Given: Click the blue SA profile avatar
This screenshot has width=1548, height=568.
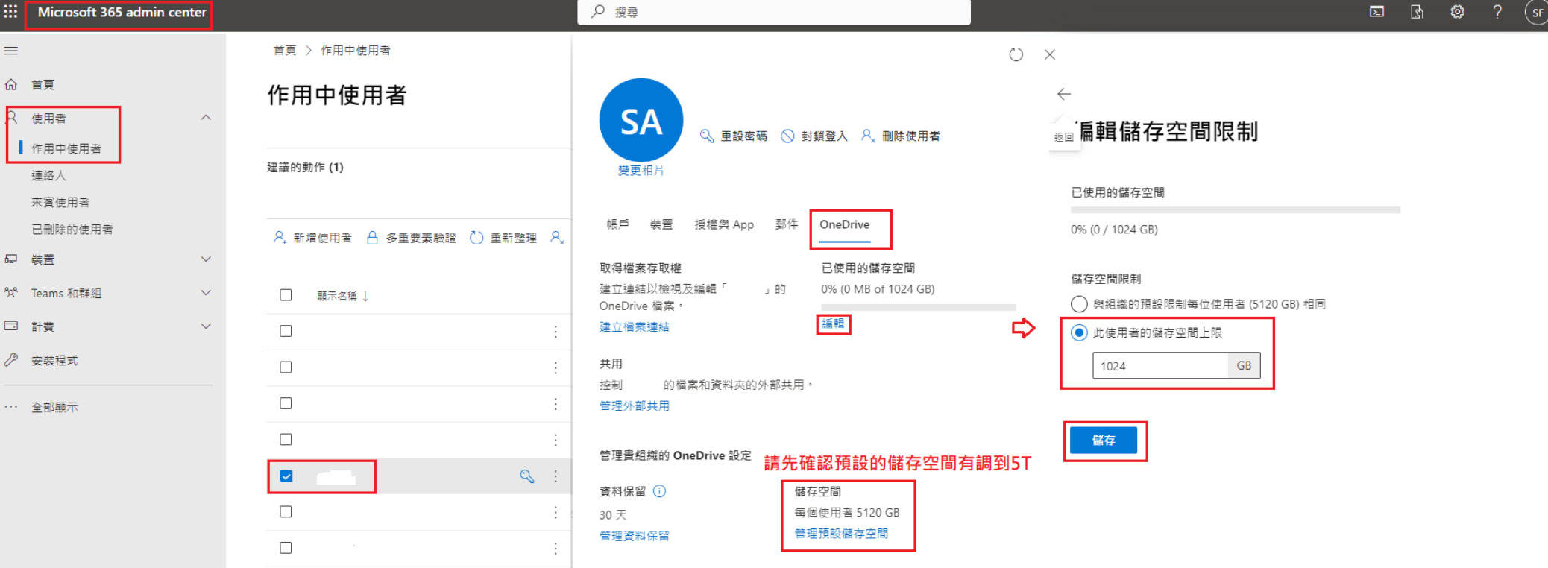Looking at the screenshot, I should coord(641,120).
